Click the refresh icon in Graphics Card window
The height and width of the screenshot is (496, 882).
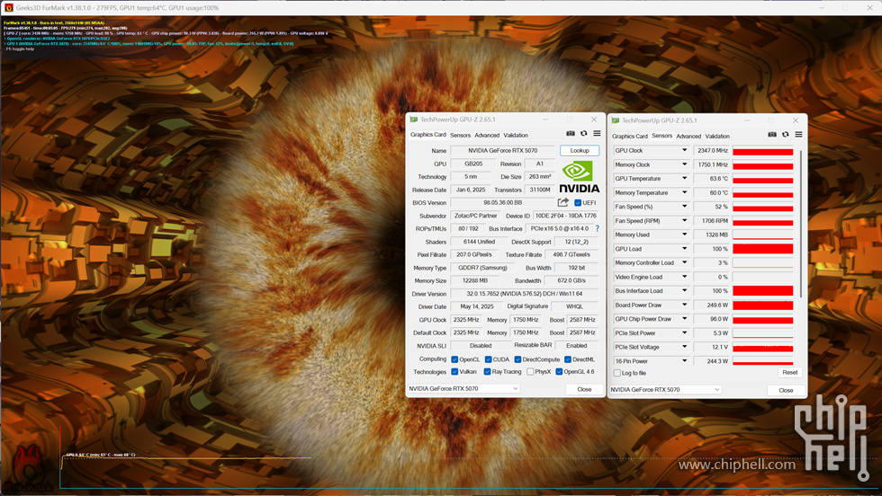pos(584,134)
